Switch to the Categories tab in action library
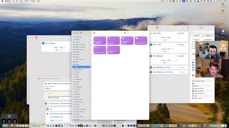The height and width of the screenshot is (128, 229). [x=196, y=36]
